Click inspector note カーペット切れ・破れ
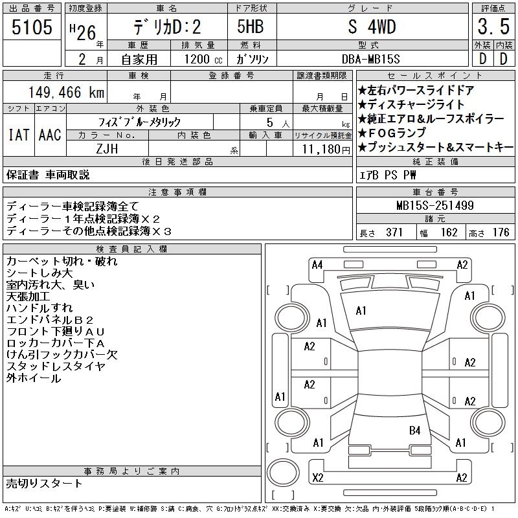Viewport: 518px width, 518px height. [62, 262]
